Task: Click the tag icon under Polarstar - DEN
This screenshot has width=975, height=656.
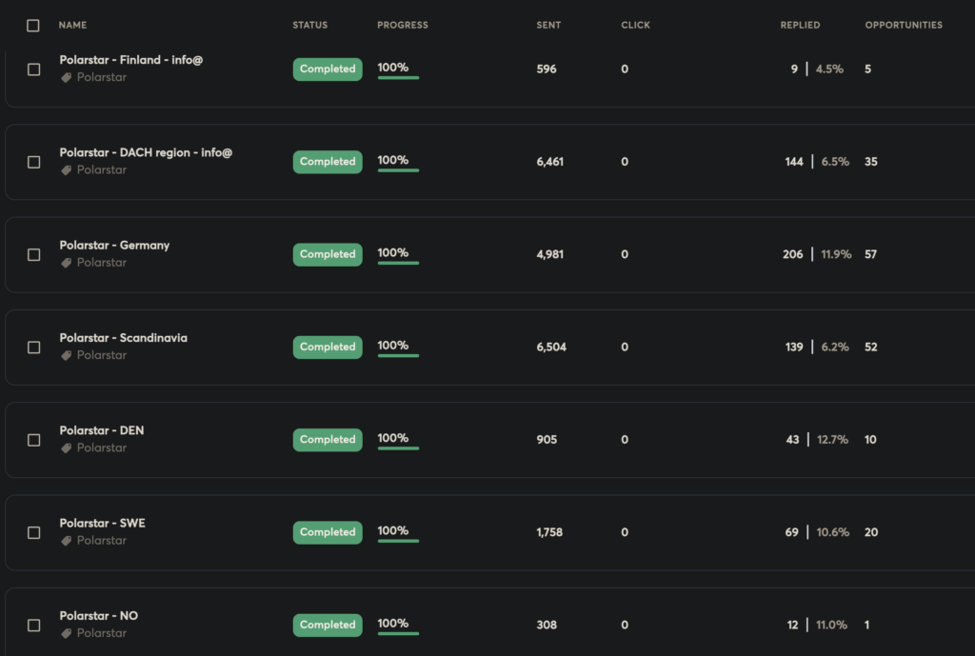Action: click(x=67, y=447)
